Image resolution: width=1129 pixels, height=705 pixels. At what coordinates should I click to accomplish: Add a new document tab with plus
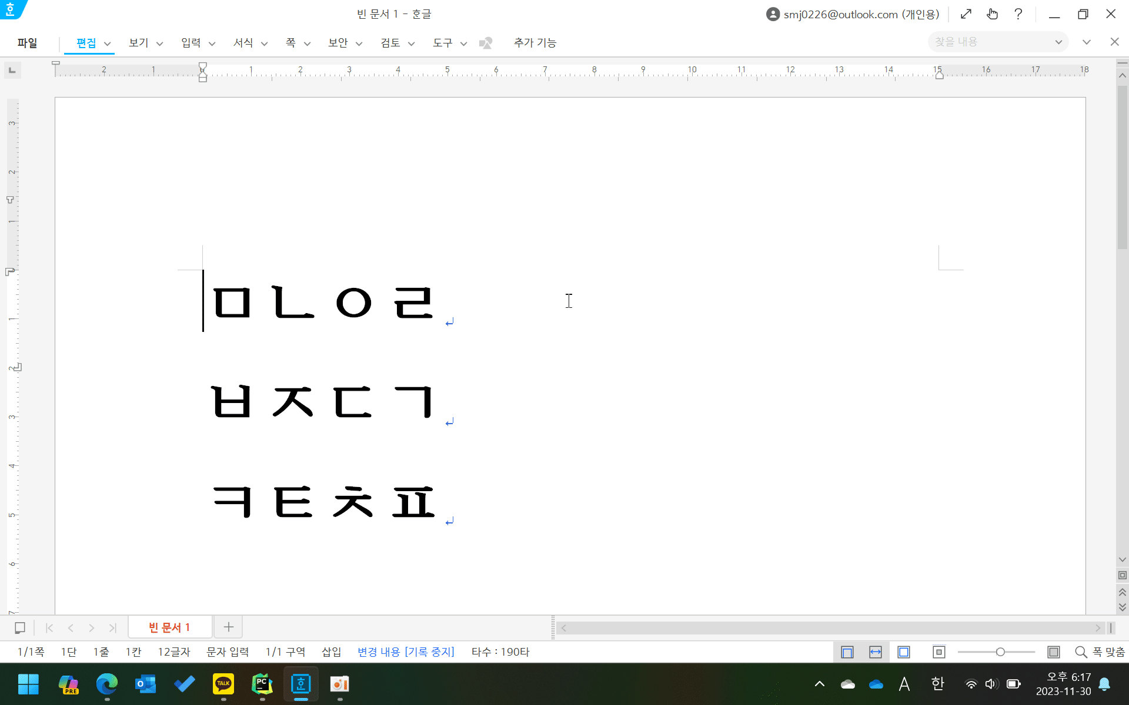click(229, 627)
